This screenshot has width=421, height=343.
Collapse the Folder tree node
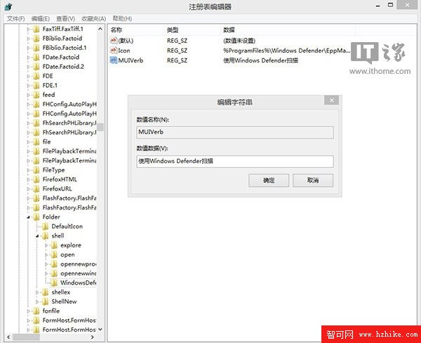[x=28, y=217]
